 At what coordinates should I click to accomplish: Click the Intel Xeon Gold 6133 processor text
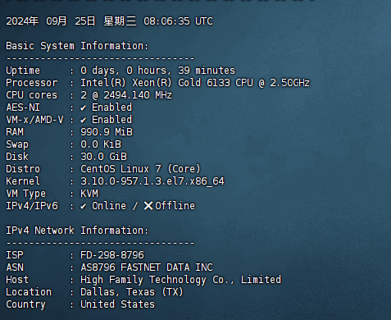[x=195, y=83]
